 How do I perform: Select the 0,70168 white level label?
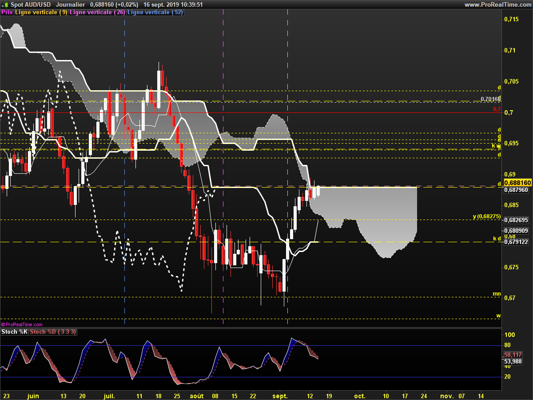(490, 99)
